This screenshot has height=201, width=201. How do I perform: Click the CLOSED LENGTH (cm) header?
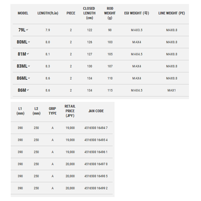tap(89, 13)
